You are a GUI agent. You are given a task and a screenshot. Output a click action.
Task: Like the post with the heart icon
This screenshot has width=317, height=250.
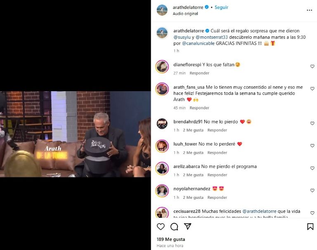(x=161, y=227)
